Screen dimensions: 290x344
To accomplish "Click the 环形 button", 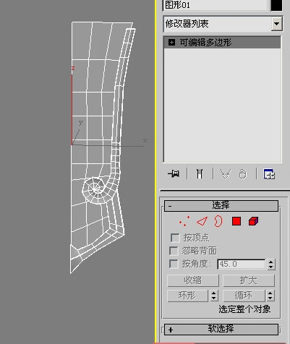I will 187,296.
